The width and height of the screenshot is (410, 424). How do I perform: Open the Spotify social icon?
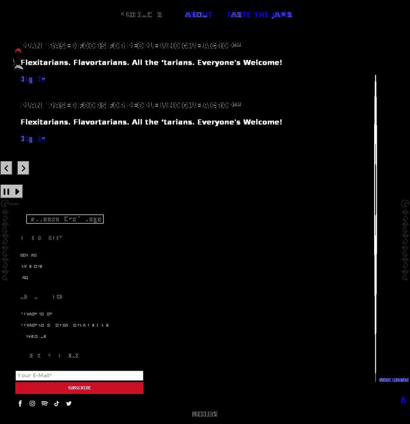coord(44,404)
